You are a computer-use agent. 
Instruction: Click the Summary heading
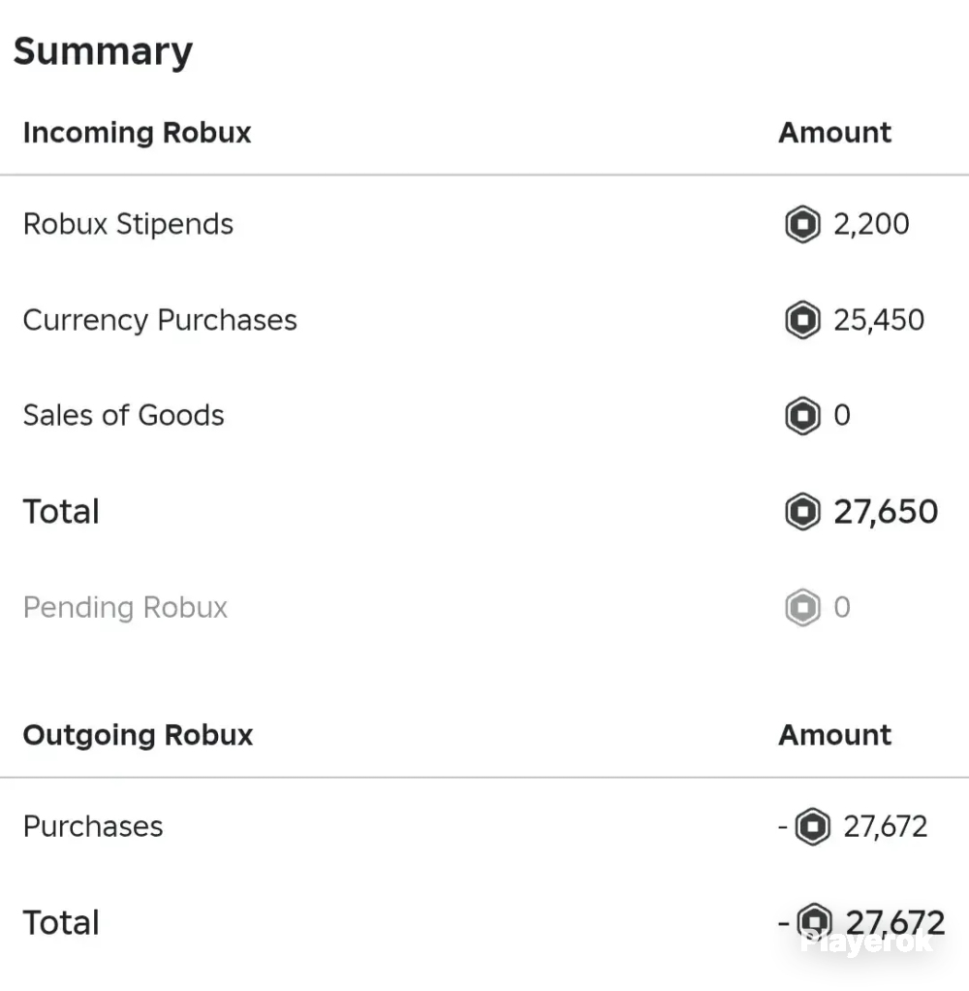(x=103, y=51)
